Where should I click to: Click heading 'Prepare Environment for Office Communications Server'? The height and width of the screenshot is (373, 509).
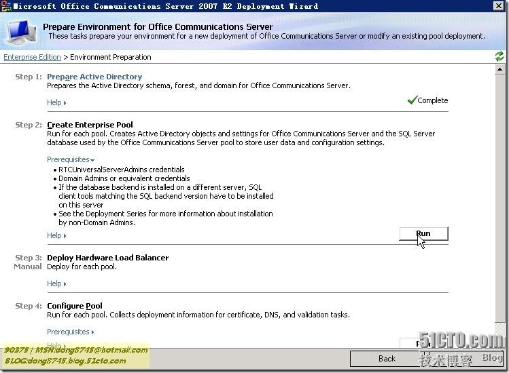click(158, 26)
